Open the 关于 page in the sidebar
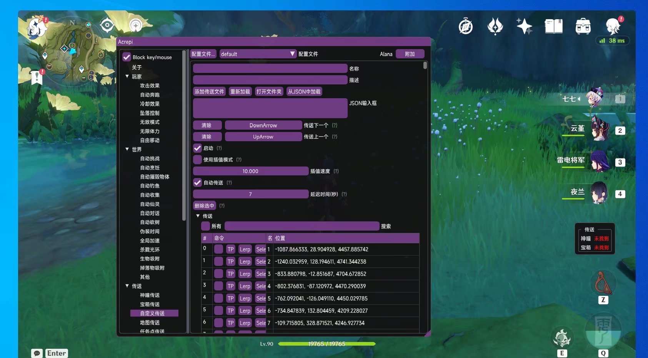Viewport: 648px width, 358px height. click(137, 67)
